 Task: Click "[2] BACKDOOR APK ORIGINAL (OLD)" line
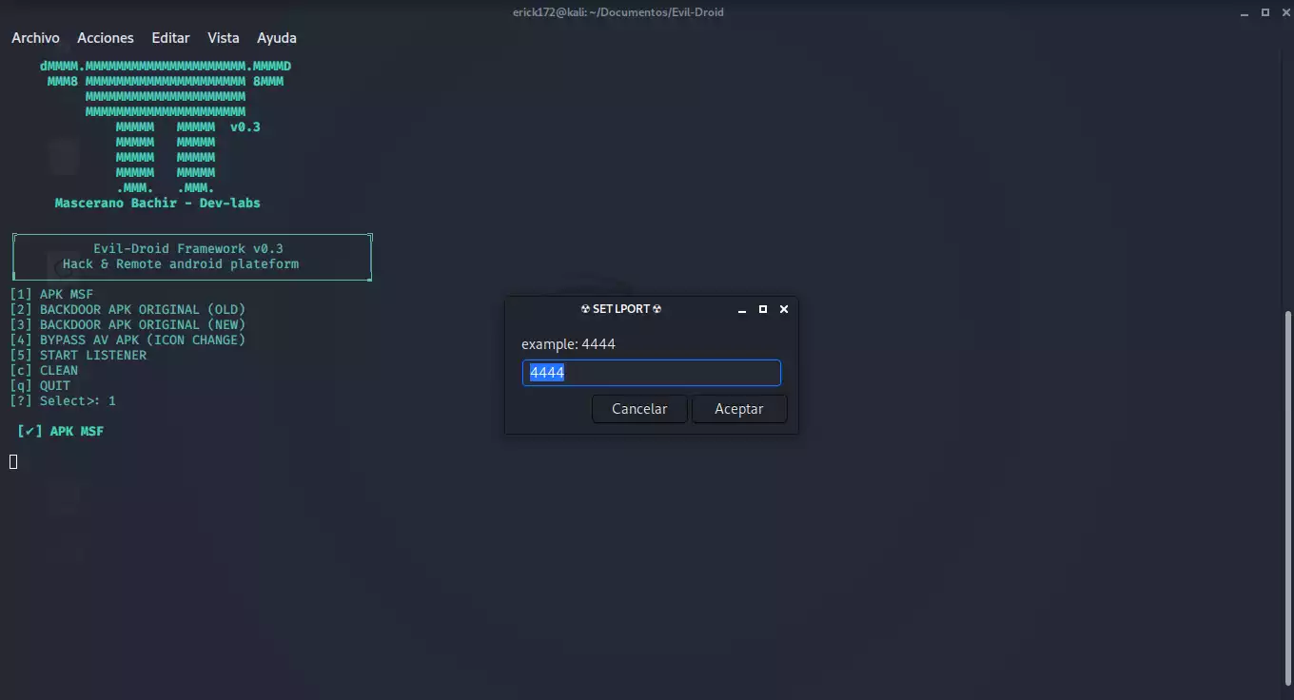click(127, 309)
